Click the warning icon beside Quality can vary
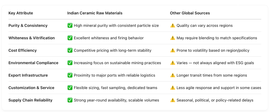270x112 pixels. tap(173, 25)
